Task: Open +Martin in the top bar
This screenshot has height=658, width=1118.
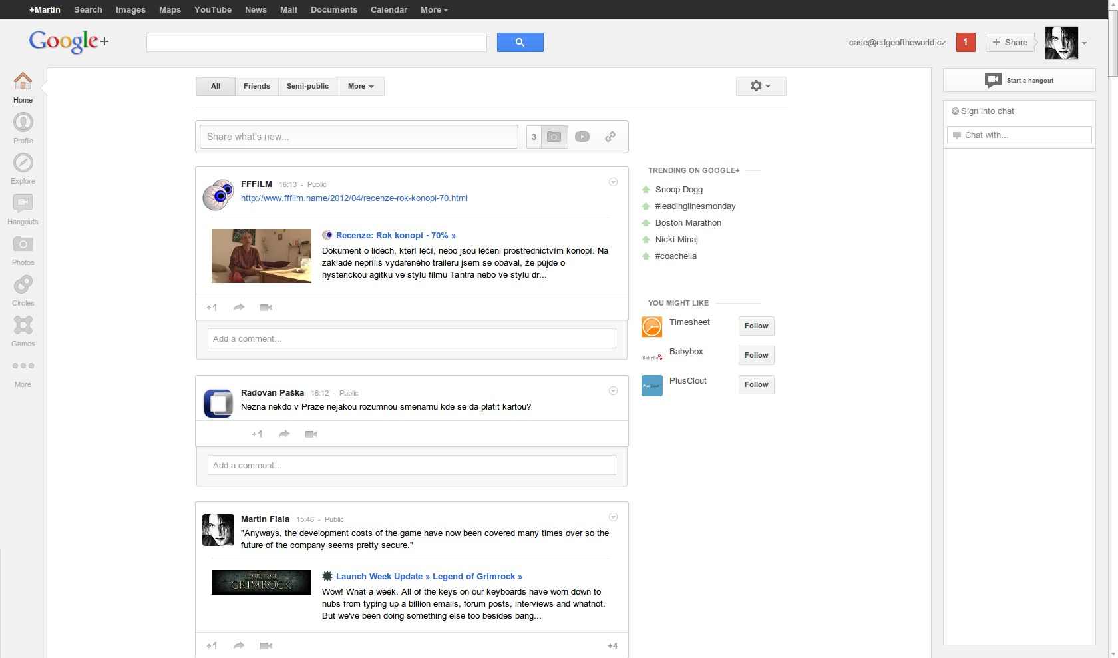Action: (45, 9)
